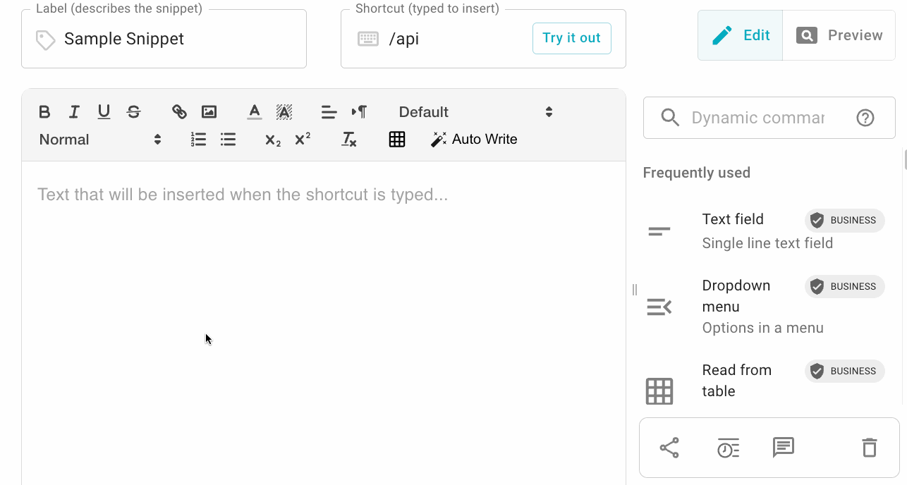This screenshot has width=907, height=485.
Task: Delete snippet using the trash icon
Action: pos(870,448)
